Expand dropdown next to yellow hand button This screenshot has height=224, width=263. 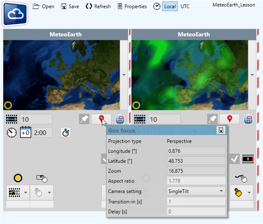click(249, 193)
